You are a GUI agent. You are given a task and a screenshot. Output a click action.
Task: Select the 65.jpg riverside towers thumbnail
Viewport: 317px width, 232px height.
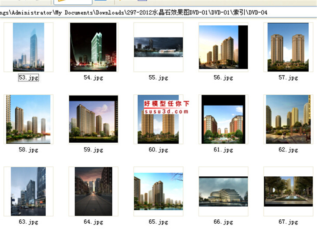click(158, 192)
